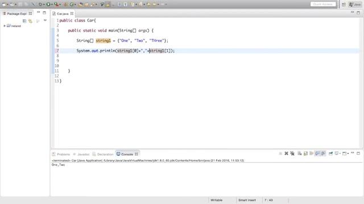Toggle Show Console on Standard Out
Screen dimensions: 364x204
[x=317, y=154]
